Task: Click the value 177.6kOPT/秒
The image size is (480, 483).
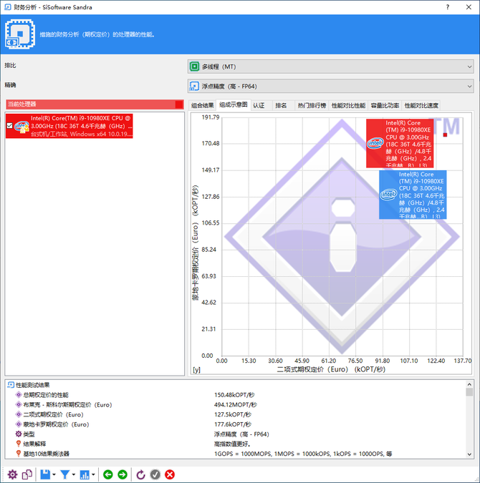Action: point(233,424)
